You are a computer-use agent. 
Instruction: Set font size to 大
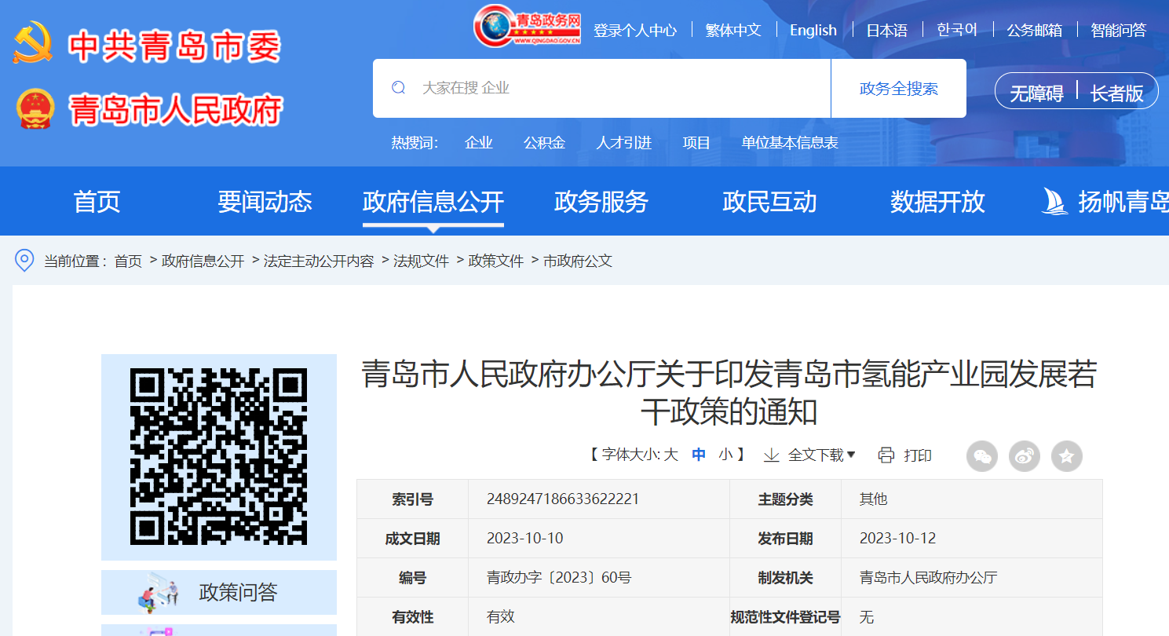point(671,455)
